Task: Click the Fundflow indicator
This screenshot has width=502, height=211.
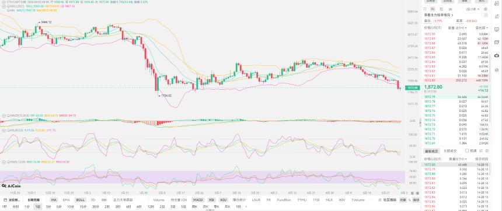Action: pyautogui.click(x=284, y=200)
